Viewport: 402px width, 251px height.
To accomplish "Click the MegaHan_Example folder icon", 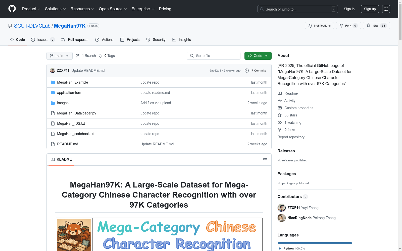I will pyautogui.click(x=53, y=82).
